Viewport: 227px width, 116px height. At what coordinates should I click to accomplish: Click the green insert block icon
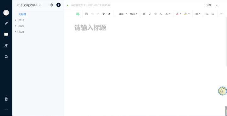click(x=78, y=14)
